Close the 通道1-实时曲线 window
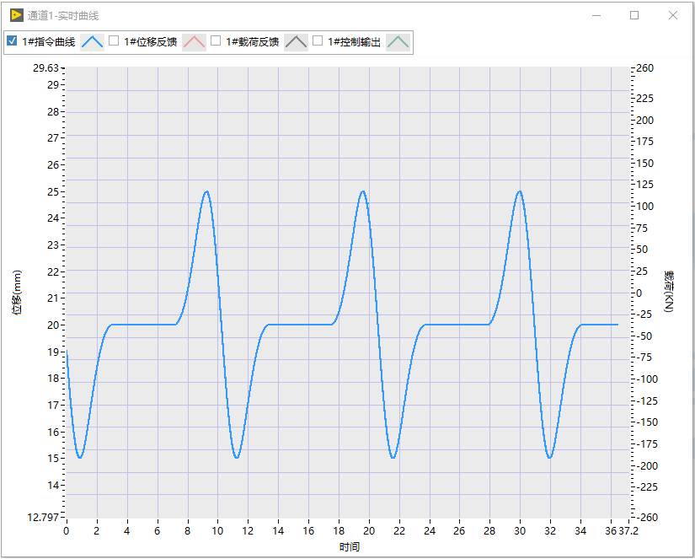The image size is (695, 559). tap(673, 15)
